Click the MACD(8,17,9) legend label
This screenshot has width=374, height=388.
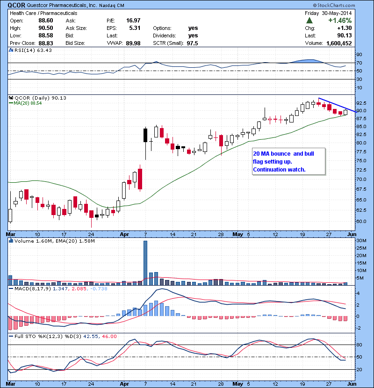tap(33, 288)
